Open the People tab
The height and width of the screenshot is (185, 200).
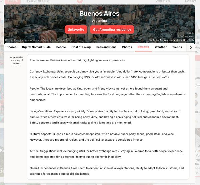[61, 47]
